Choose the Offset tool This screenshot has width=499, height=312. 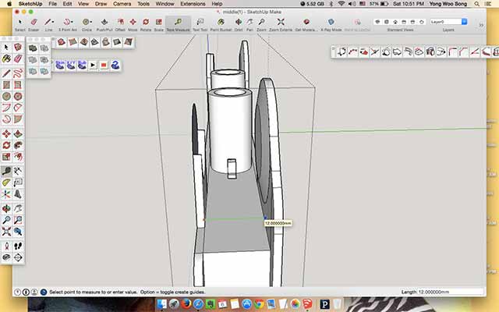coord(120,24)
